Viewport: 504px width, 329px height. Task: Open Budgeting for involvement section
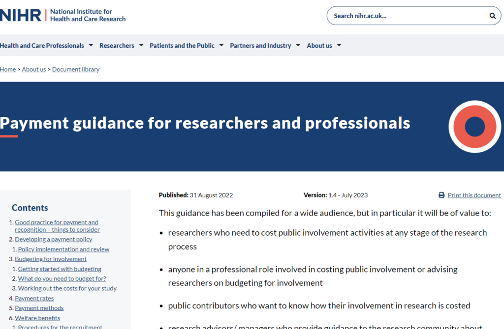click(50, 259)
